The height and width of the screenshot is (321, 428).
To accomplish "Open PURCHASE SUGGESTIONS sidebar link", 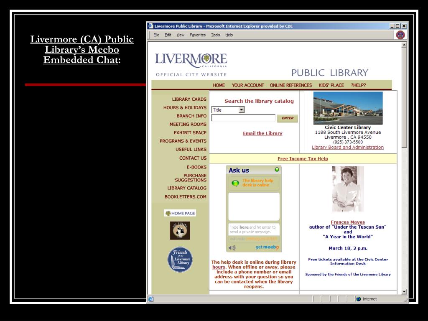I will click(191, 178).
